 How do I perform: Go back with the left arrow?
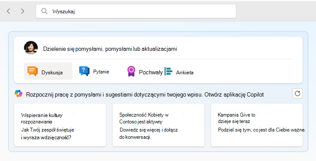(8, 11)
